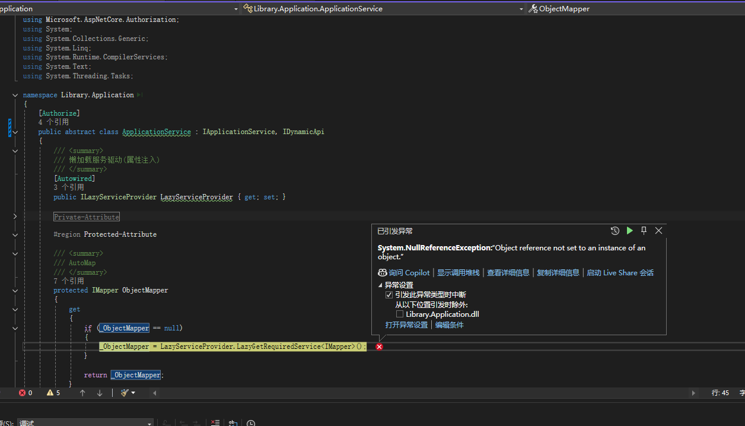Expand the collapsed Private-Attribute region
745x426 pixels.
pyautogui.click(x=15, y=217)
